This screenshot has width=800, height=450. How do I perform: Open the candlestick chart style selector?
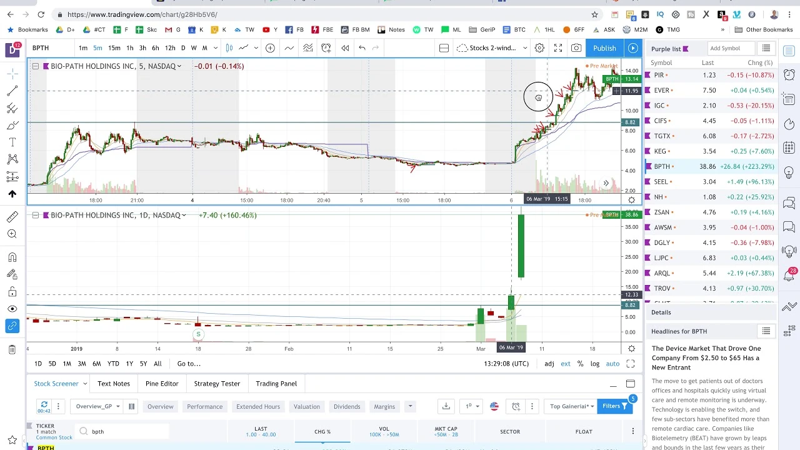pyautogui.click(x=229, y=48)
